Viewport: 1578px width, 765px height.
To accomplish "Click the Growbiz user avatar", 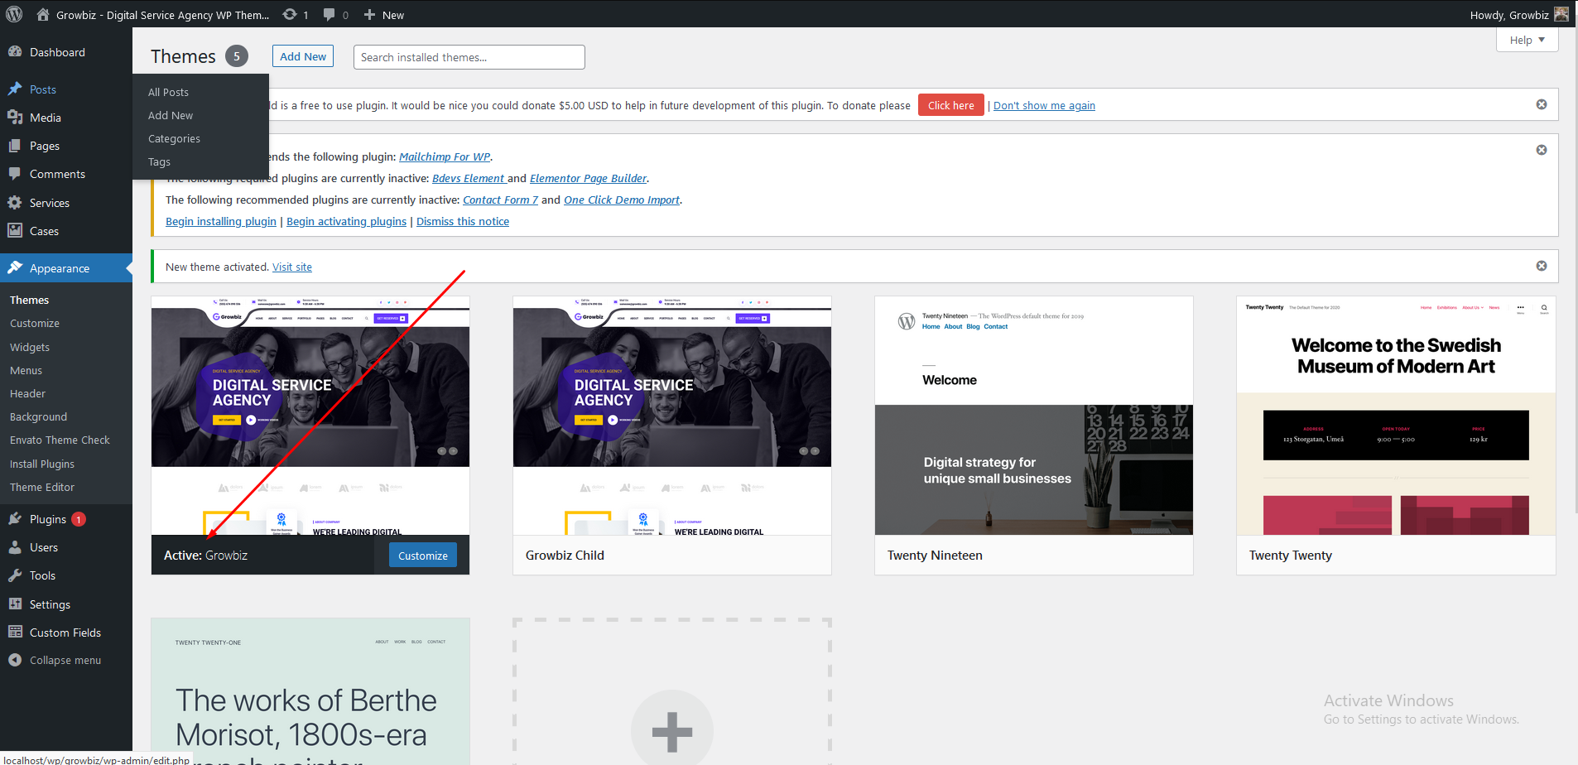I will click(1561, 14).
